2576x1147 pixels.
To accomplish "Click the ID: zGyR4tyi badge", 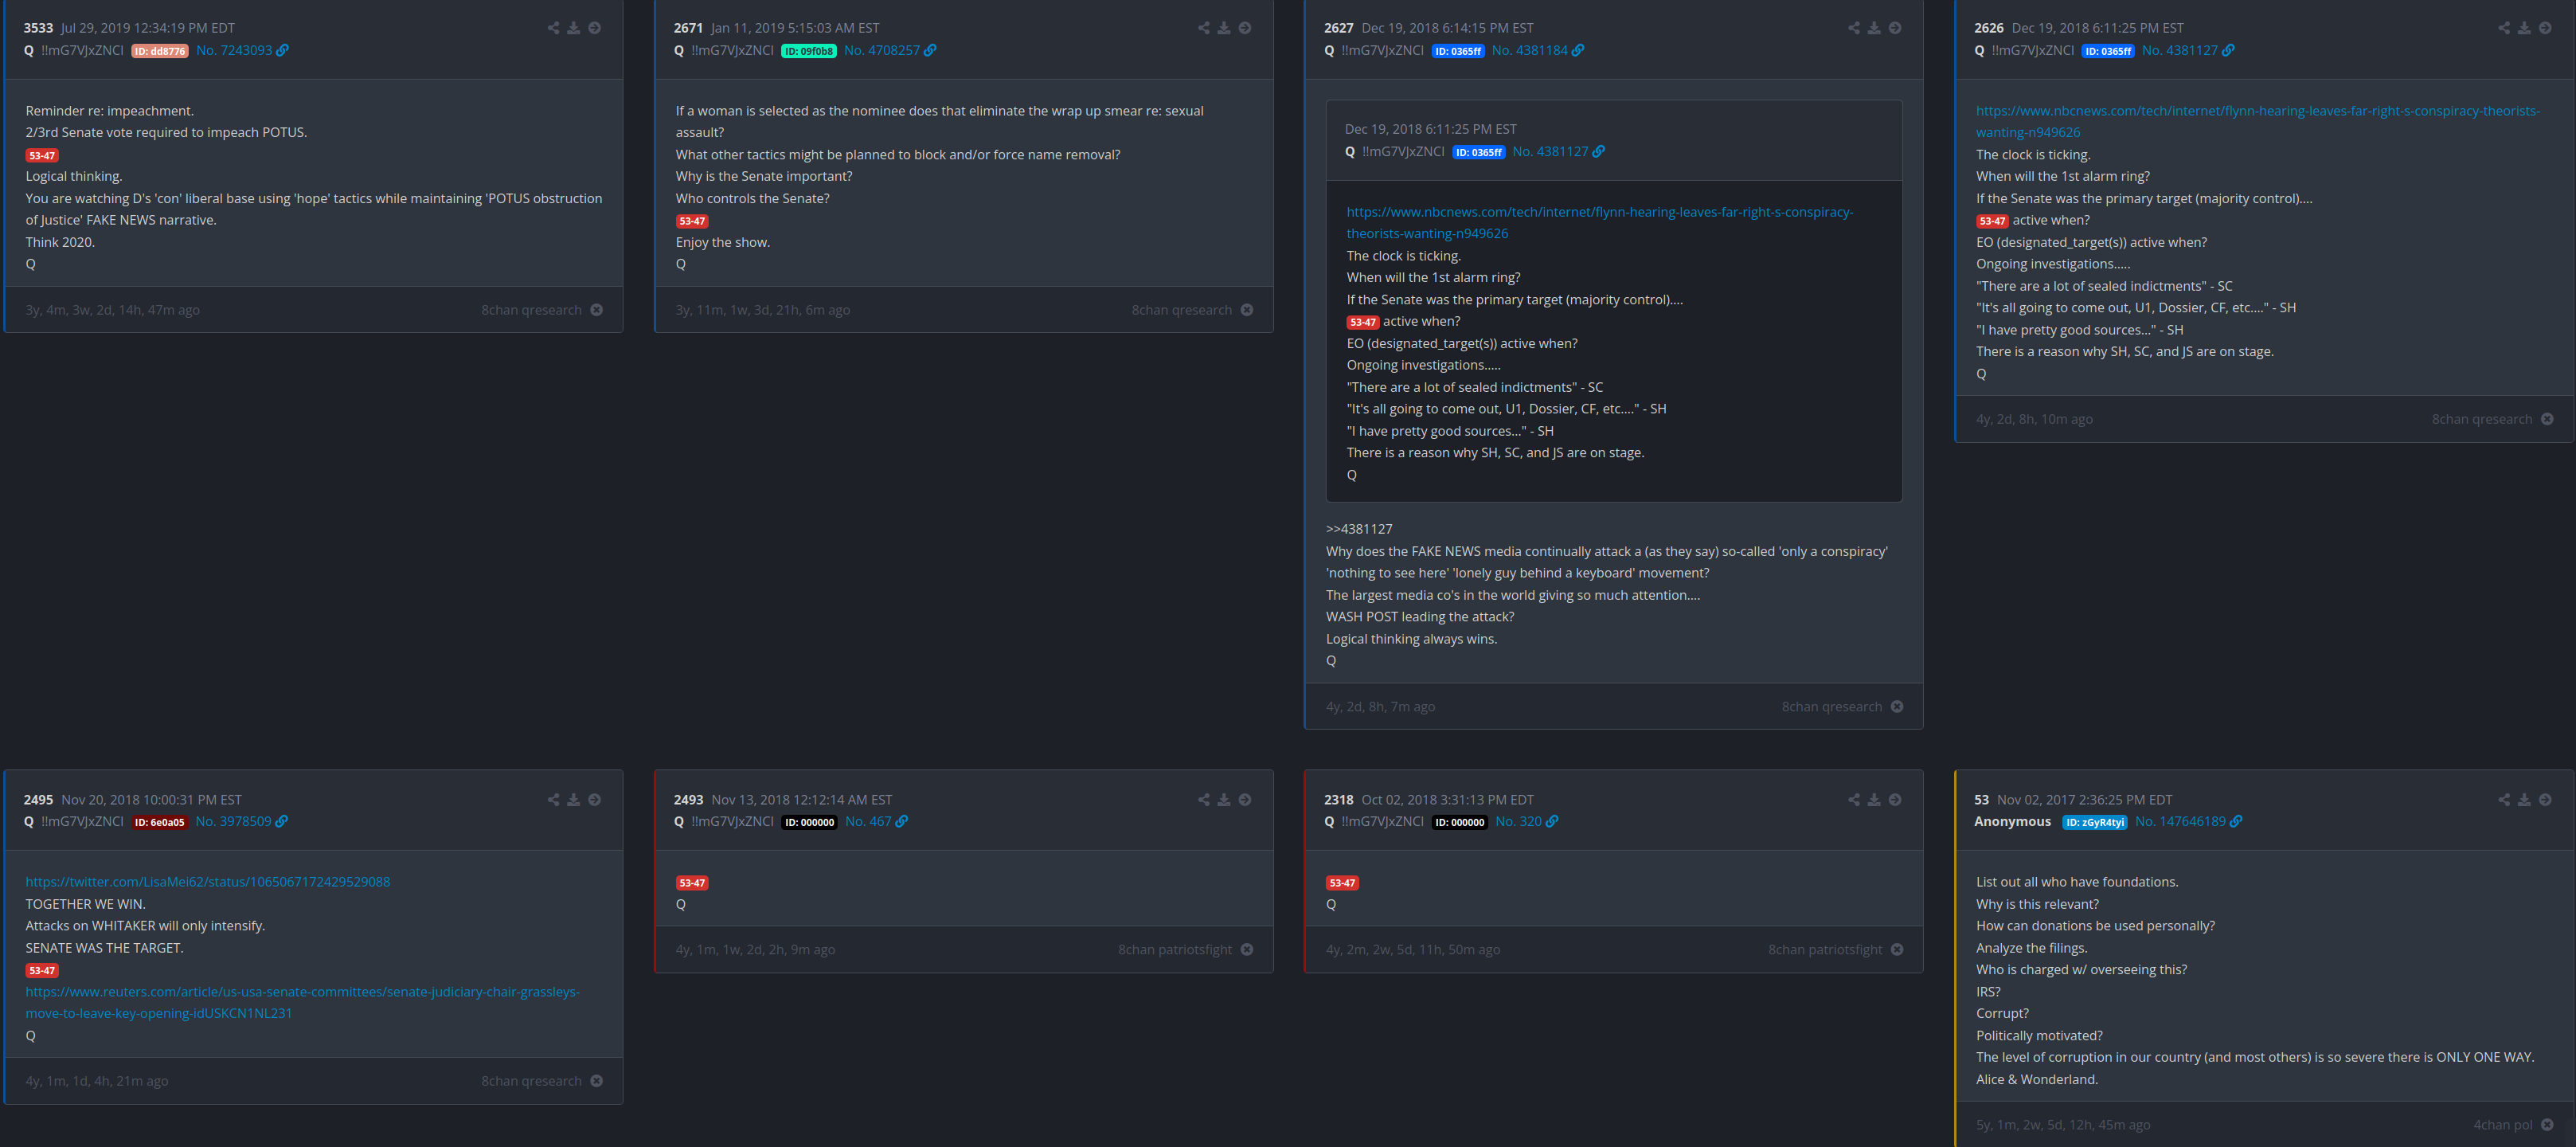I will pos(2095,822).
